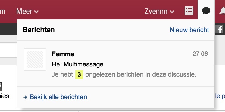Open the messages speech bubble icon
The width and height of the screenshot is (225, 112).
tap(206, 11)
